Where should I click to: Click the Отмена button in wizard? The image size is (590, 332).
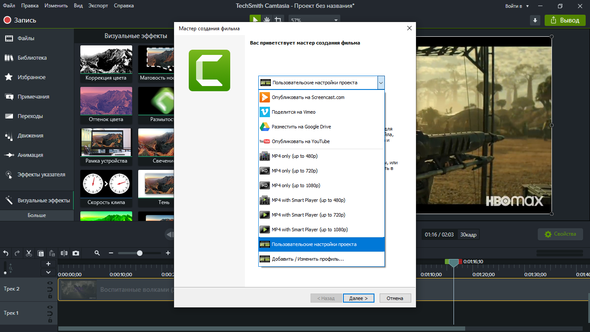click(395, 298)
